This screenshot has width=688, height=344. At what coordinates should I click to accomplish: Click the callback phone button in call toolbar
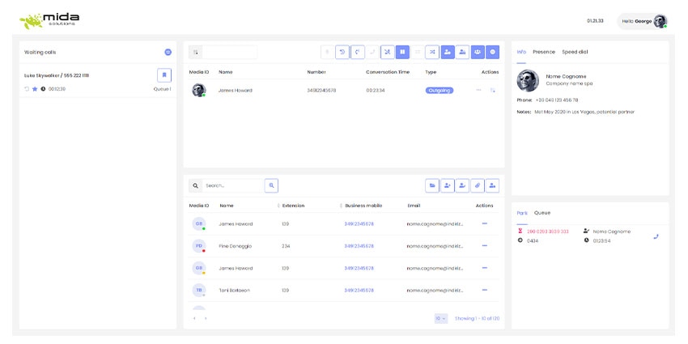(x=358, y=53)
